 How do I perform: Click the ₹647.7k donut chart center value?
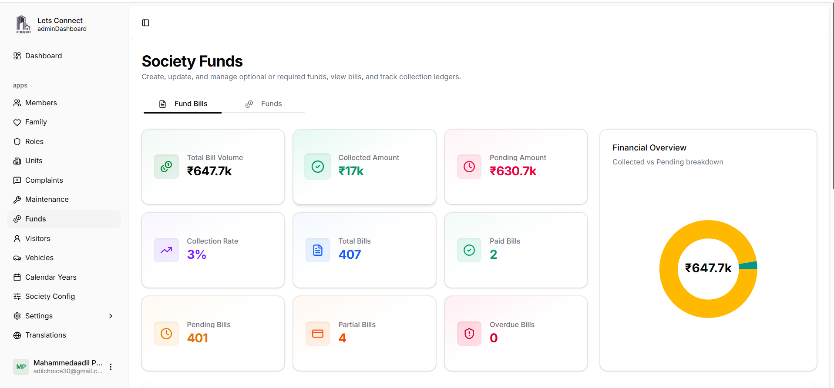pyautogui.click(x=708, y=268)
